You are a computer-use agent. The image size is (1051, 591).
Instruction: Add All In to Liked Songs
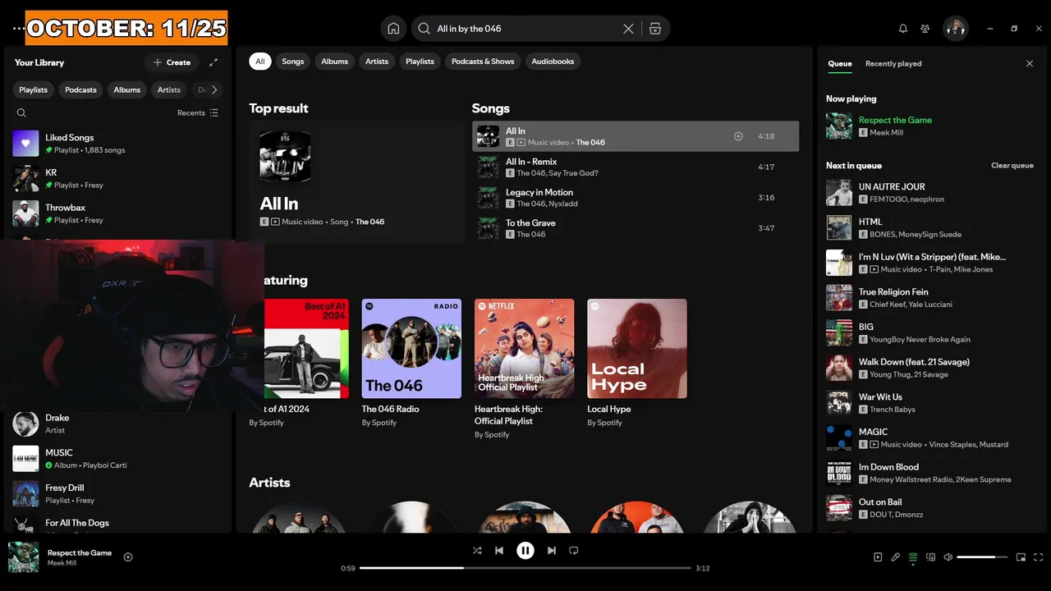pyautogui.click(x=738, y=136)
